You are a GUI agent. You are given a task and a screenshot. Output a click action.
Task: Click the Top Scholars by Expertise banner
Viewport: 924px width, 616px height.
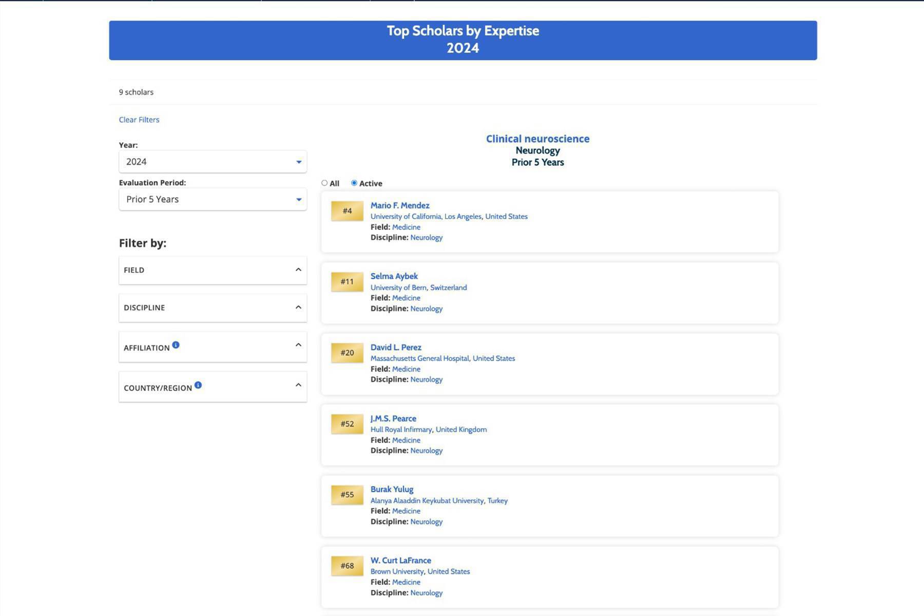(x=463, y=40)
